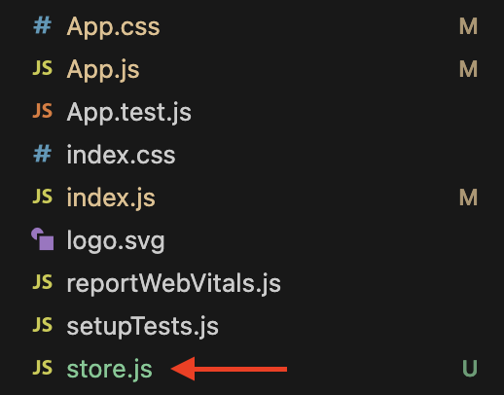The height and width of the screenshot is (395, 504).
Task: Click the JS icon beside reportWebVitals.js
Action: click(43, 282)
